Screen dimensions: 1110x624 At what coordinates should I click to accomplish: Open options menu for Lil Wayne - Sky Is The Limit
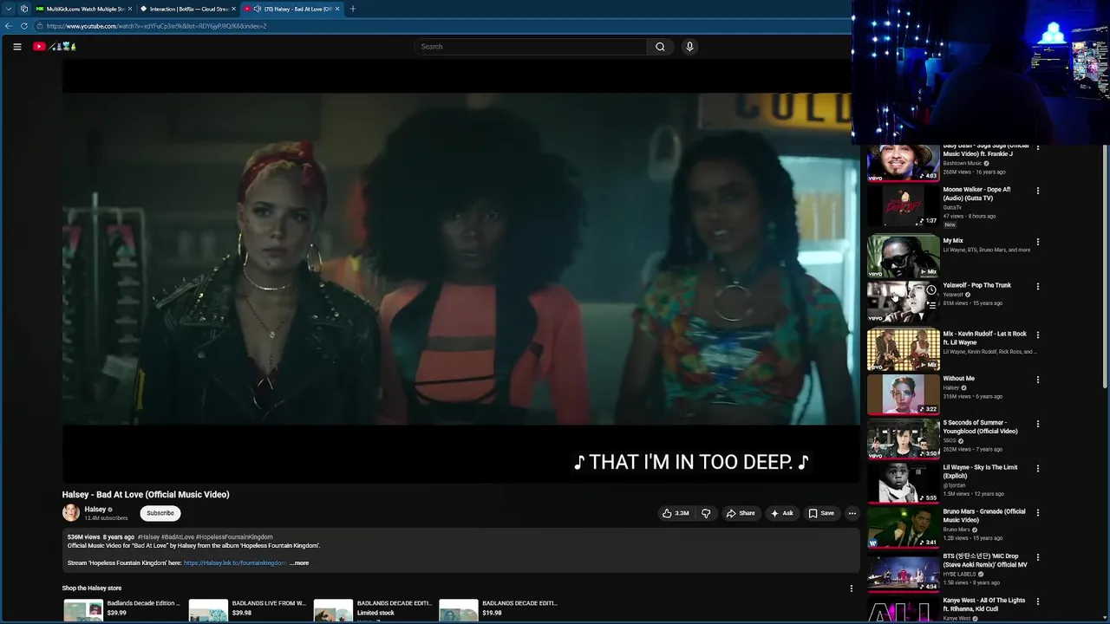tap(1038, 468)
